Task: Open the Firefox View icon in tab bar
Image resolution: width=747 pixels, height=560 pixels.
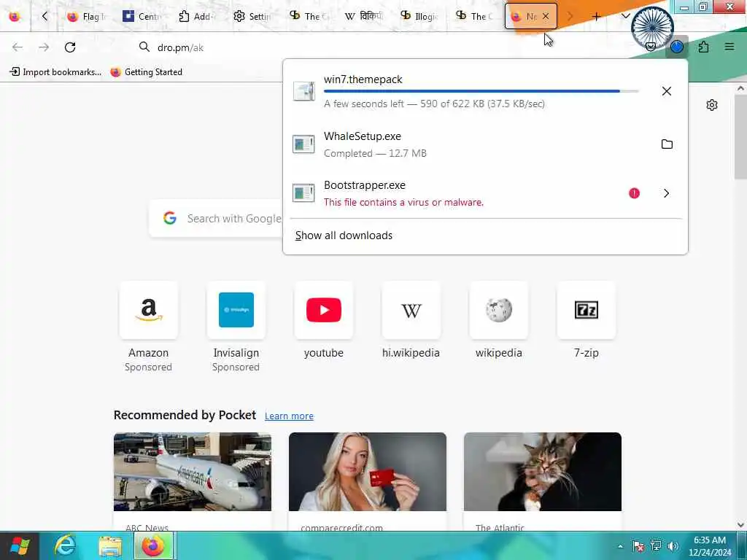Action: pos(15,17)
